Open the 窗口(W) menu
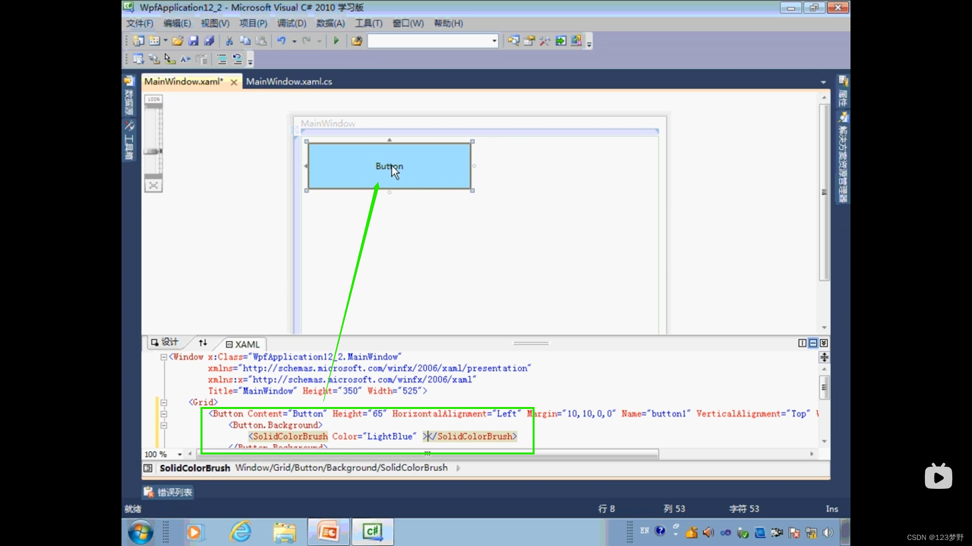 point(408,23)
